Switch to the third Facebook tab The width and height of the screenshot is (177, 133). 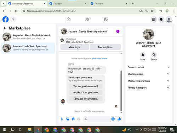(109, 4)
